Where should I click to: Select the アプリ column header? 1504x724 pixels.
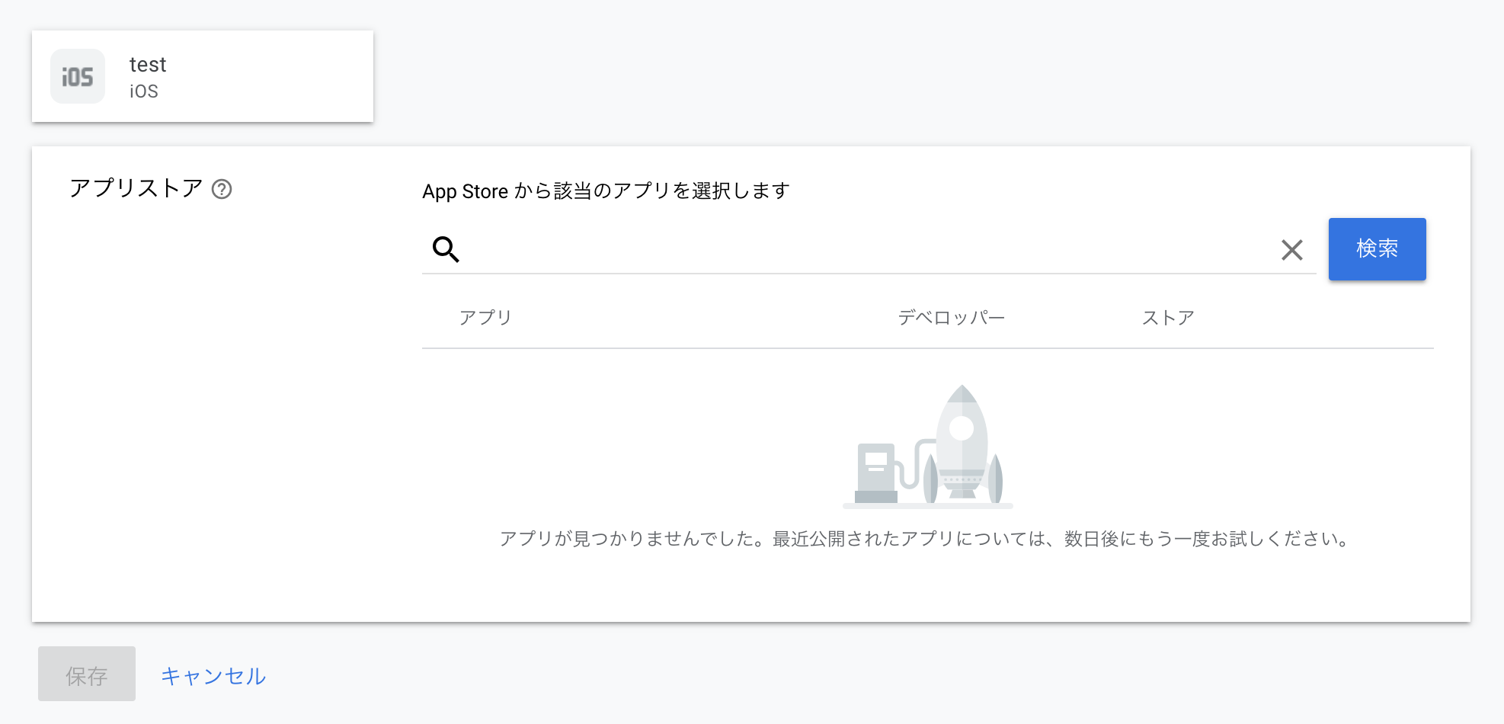pos(485,317)
